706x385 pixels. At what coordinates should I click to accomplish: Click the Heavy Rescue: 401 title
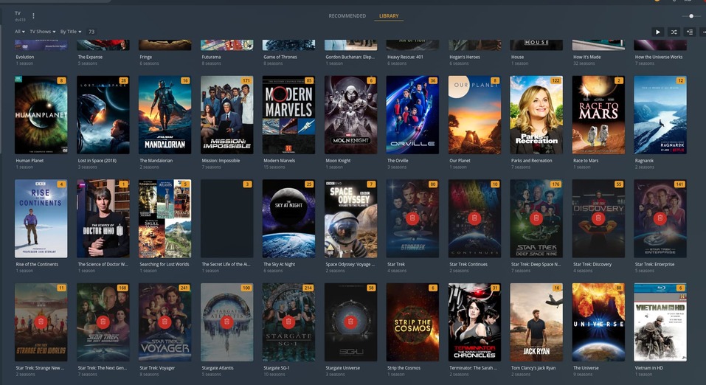(405, 58)
